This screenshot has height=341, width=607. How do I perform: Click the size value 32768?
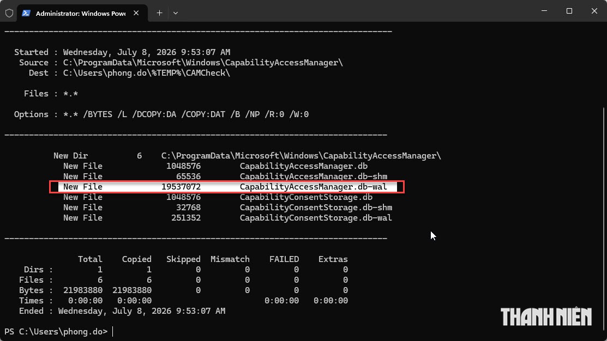coord(188,208)
